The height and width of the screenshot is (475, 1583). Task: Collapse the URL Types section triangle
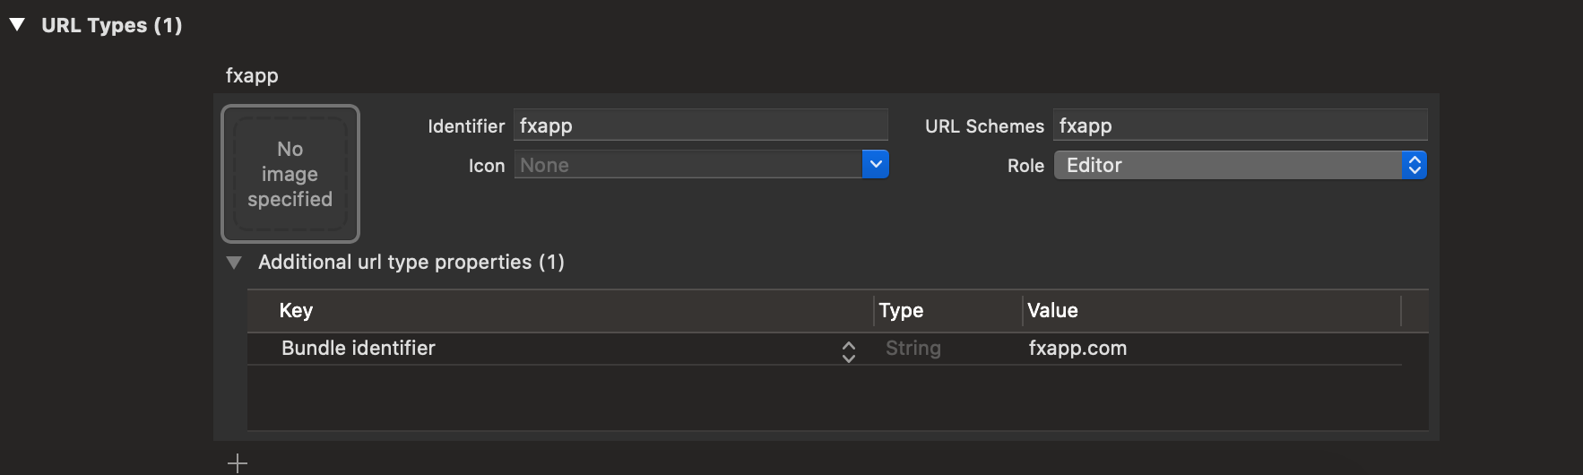[x=17, y=25]
